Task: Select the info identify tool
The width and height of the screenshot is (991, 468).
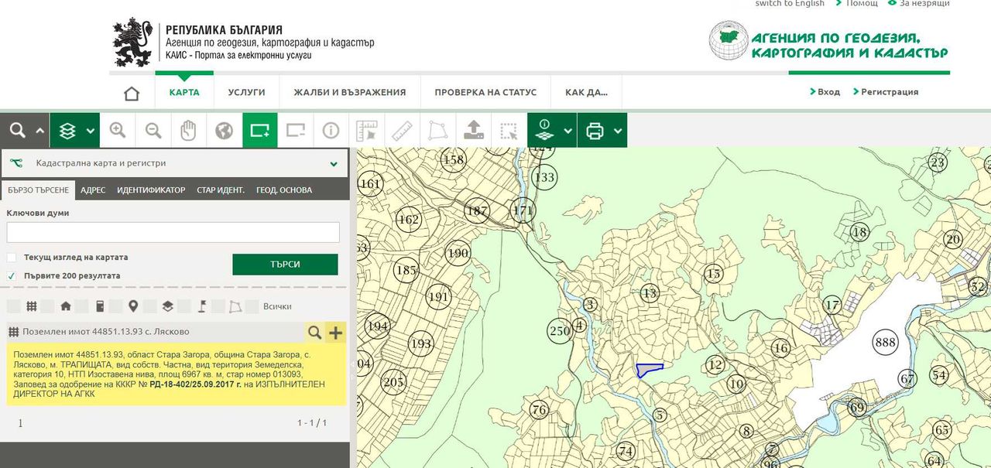Action: click(331, 131)
